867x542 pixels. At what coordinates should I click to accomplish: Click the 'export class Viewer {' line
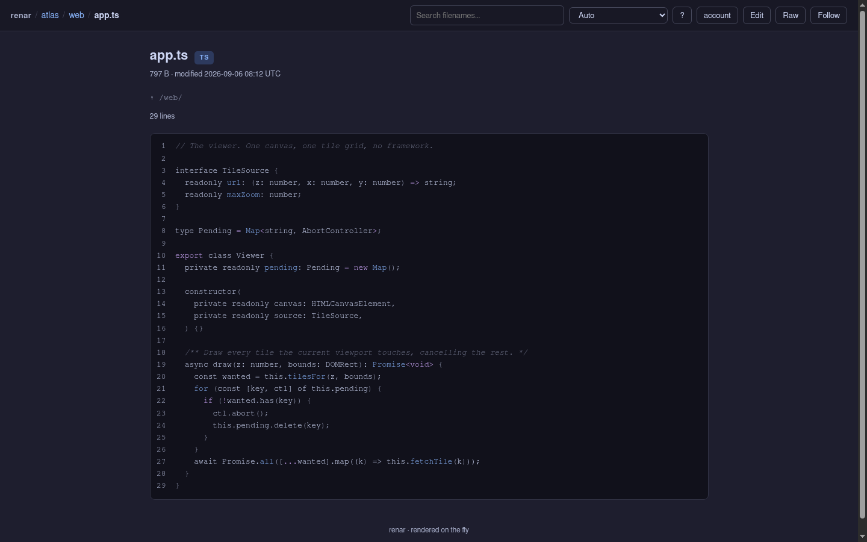coord(224,255)
